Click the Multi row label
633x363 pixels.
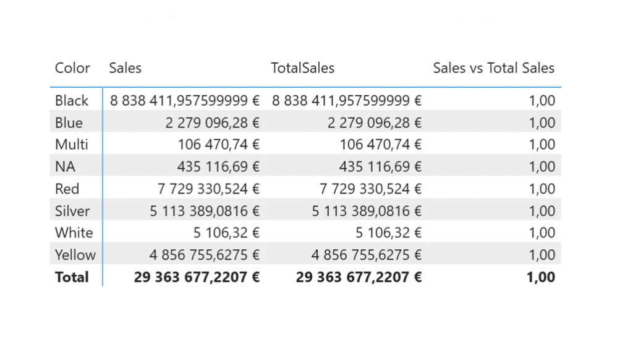click(72, 145)
